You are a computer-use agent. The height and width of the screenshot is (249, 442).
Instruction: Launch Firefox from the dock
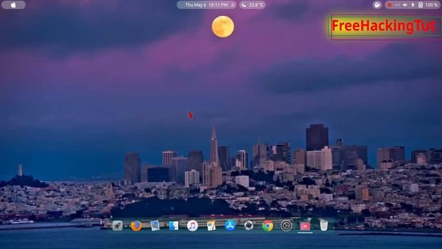(136, 225)
